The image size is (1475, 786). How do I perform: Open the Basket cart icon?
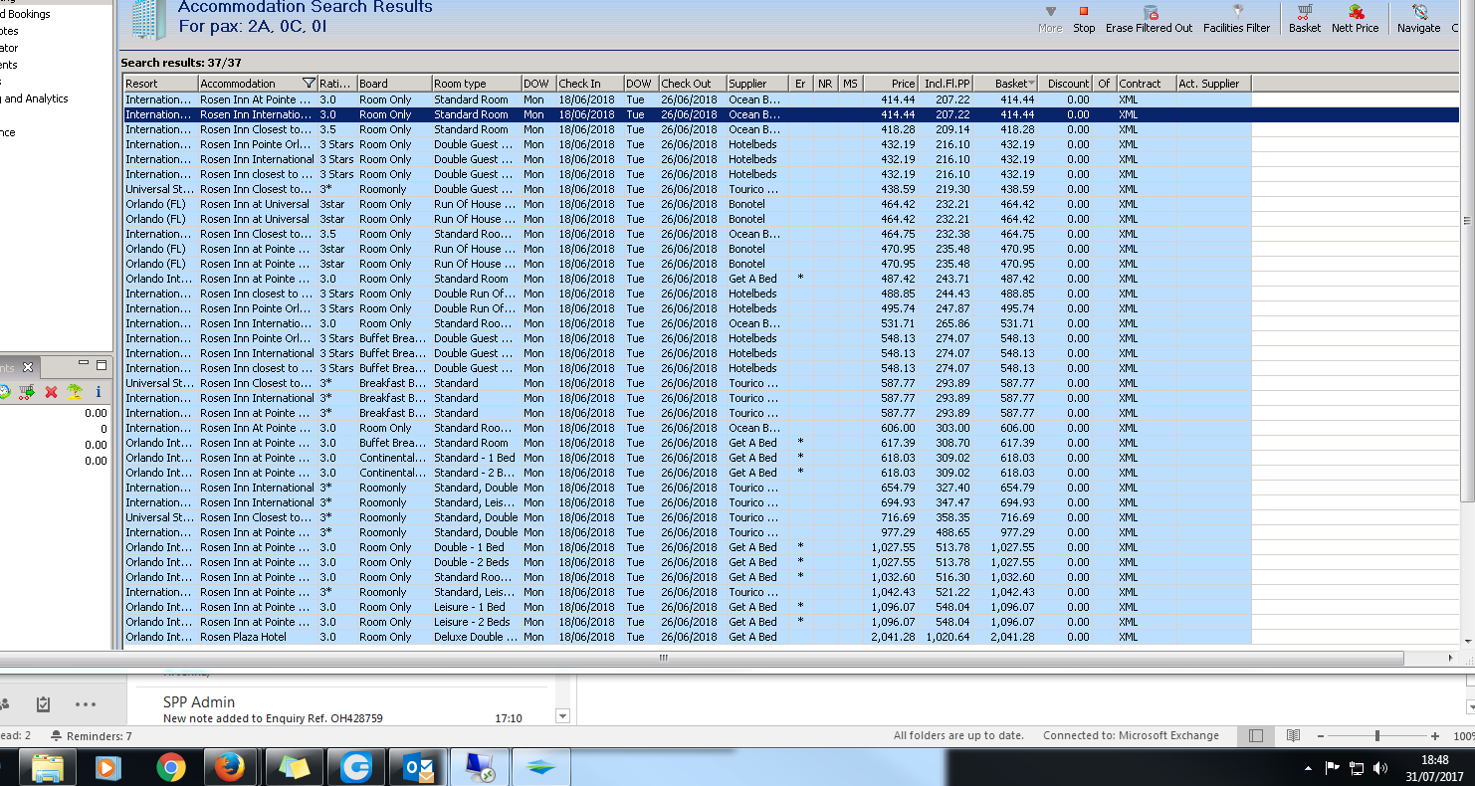tap(1305, 12)
